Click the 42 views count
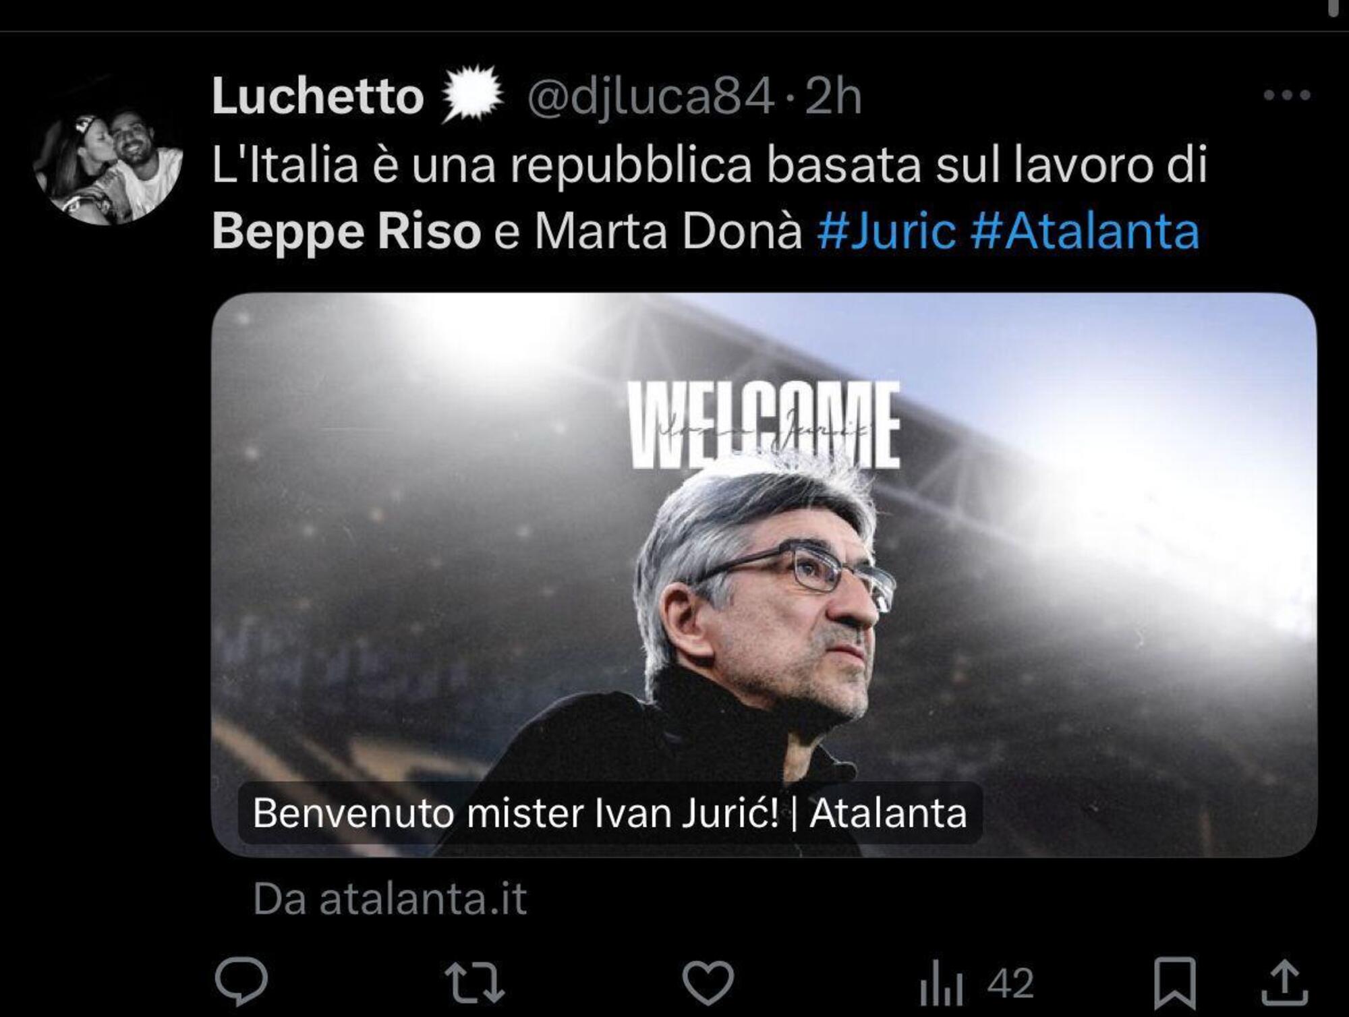Image resolution: width=1349 pixels, height=1017 pixels. pyautogui.click(x=1010, y=983)
